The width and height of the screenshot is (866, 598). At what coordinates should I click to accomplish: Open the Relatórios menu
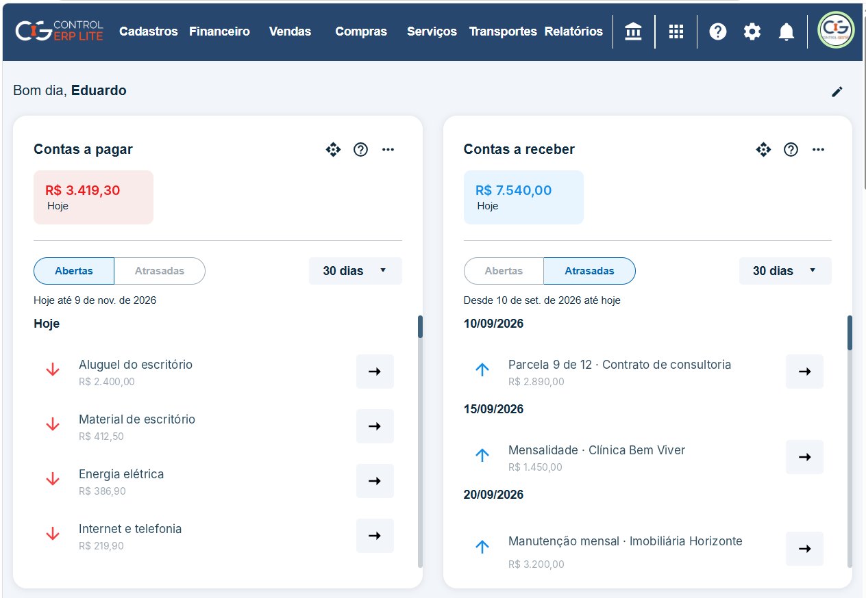[x=573, y=31]
